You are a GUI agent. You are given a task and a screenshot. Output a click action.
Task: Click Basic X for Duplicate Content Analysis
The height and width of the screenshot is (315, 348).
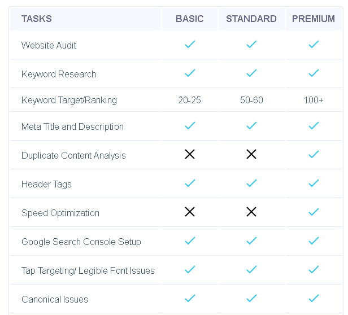[190, 154]
